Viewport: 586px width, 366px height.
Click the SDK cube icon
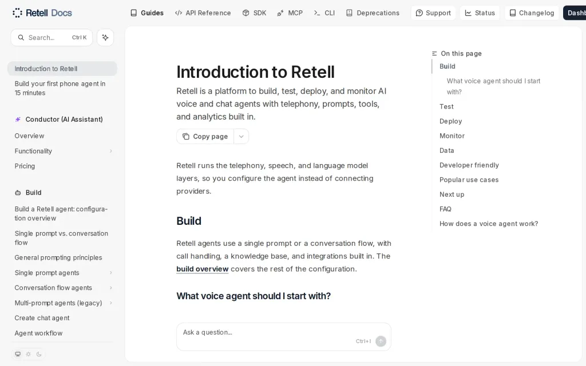(x=246, y=13)
